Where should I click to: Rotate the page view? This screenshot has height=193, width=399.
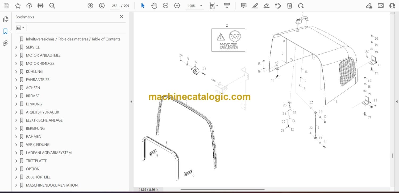(301, 6)
